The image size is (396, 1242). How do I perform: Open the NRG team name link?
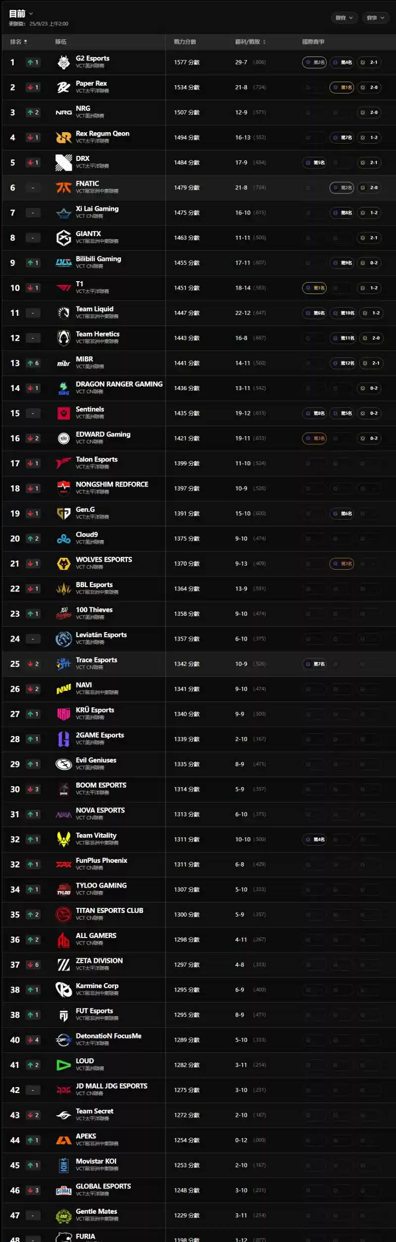83,108
